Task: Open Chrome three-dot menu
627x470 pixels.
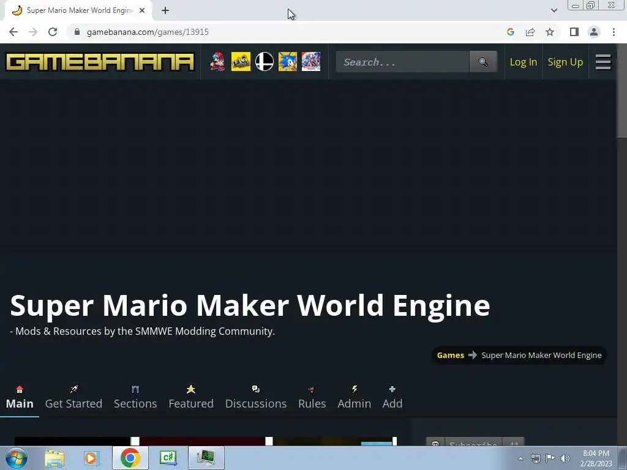Action: coord(614,32)
